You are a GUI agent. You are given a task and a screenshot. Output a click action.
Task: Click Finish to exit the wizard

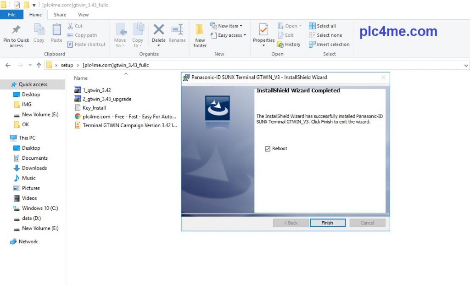pos(327,223)
